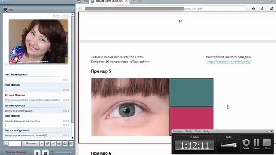Adjust the recorder Audio level slider
Screen dimensions: 276x155
point(229,145)
